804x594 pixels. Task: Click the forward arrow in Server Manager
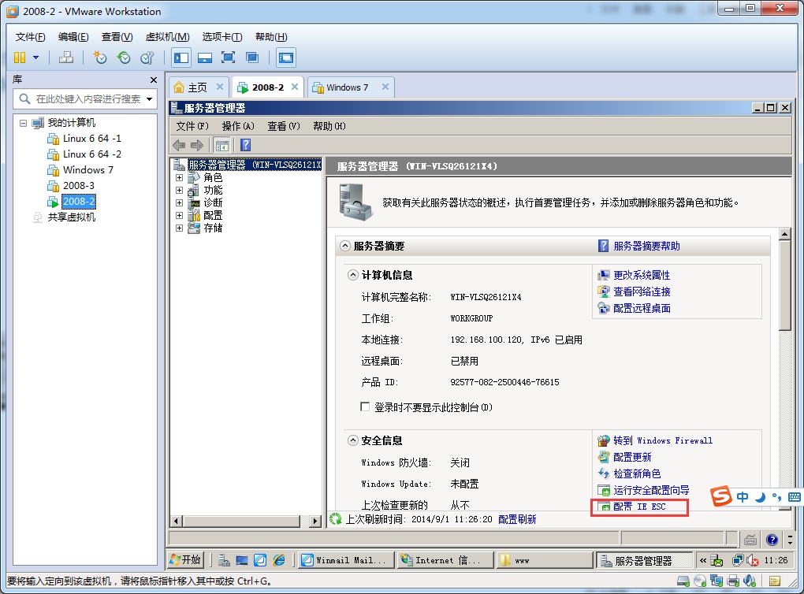pos(197,146)
